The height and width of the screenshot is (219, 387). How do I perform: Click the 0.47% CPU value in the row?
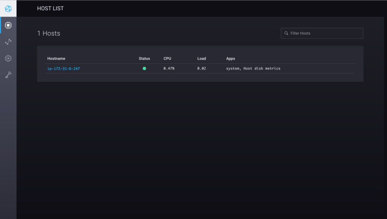coord(168,68)
